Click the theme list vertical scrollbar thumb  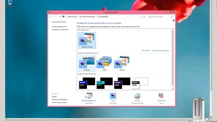[173, 58]
